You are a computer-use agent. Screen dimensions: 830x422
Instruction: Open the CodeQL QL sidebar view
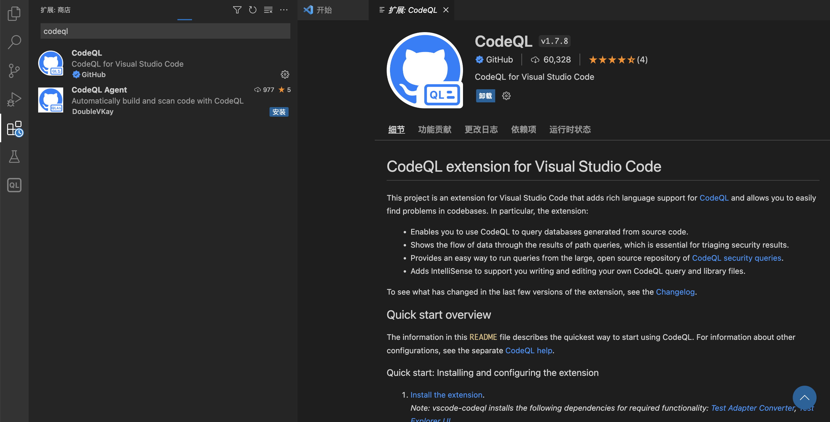pyautogui.click(x=14, y=185)
